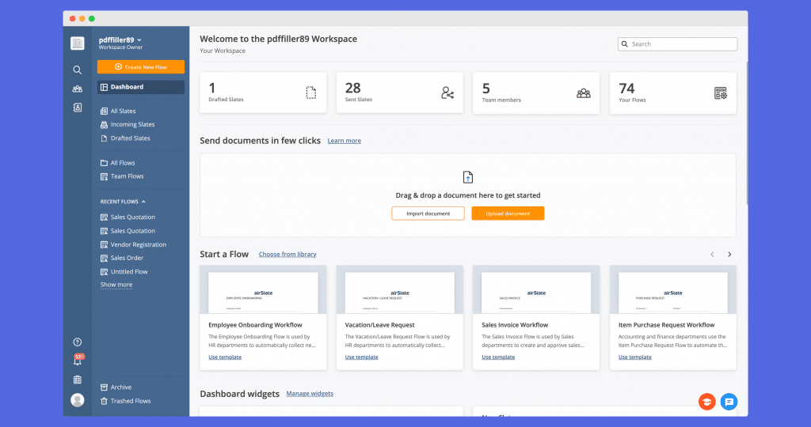
Task: Click the Item Purchase Request template thumbnail
Action: tap(673, 289)
